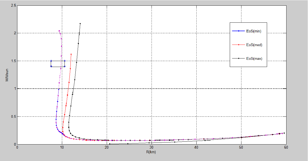Image resolution: width=308 pixels, height=161 pixels.
Task: Select the M/Msun y-axis label
Action: click(x=7, y=75)
